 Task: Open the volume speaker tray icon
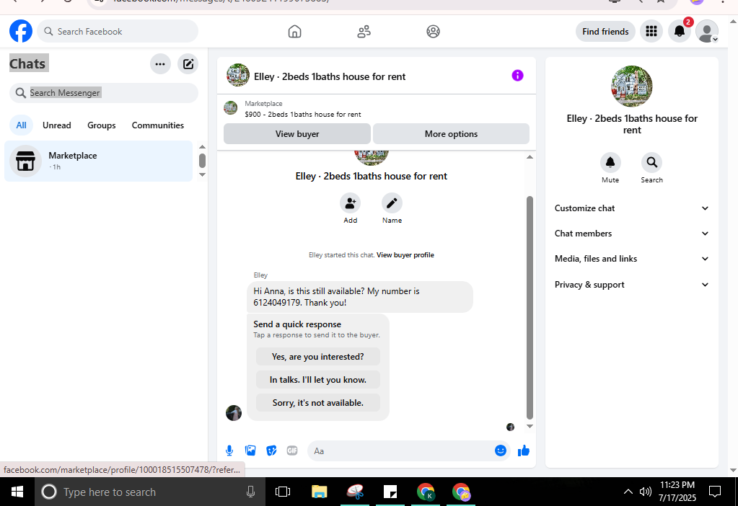[645, 492]
